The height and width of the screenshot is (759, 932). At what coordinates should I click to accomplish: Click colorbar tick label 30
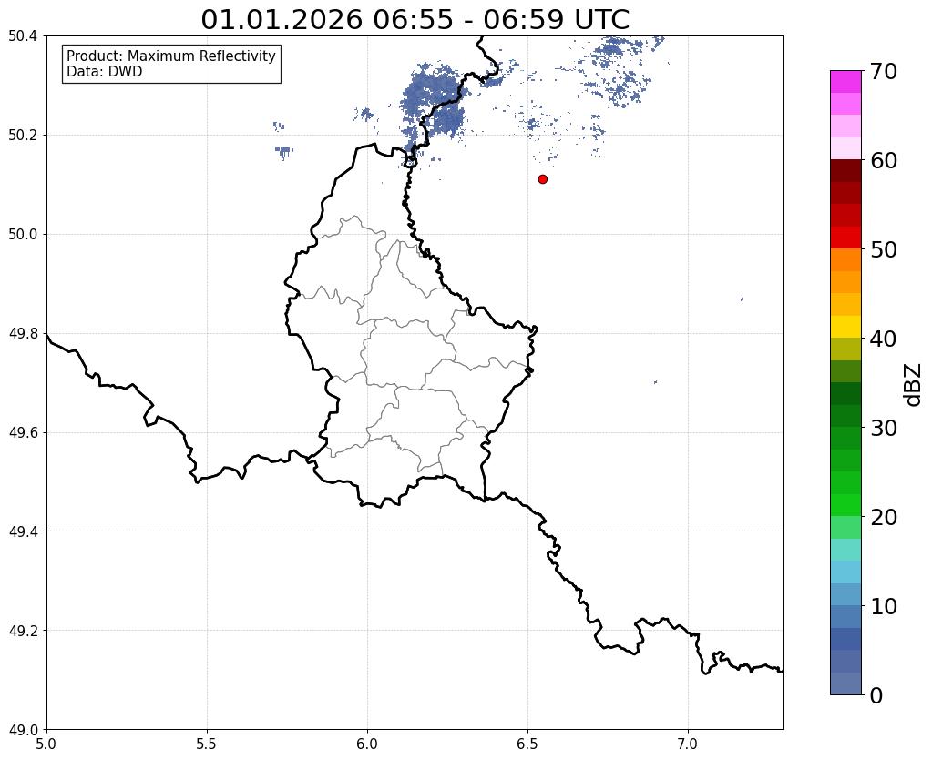(x=884, y=428)
